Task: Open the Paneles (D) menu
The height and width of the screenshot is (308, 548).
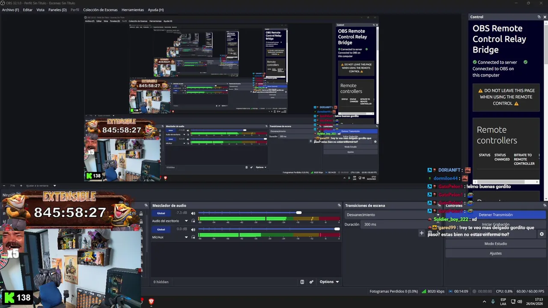Action: (57, 10)
